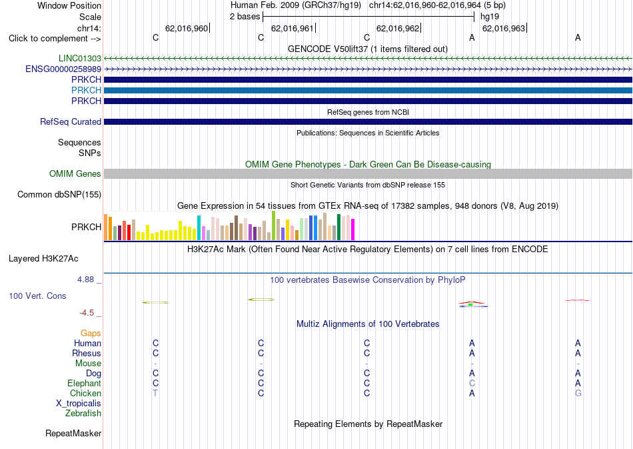Click the Chicken species label
The image size is (633, 449).
(85, 393)
